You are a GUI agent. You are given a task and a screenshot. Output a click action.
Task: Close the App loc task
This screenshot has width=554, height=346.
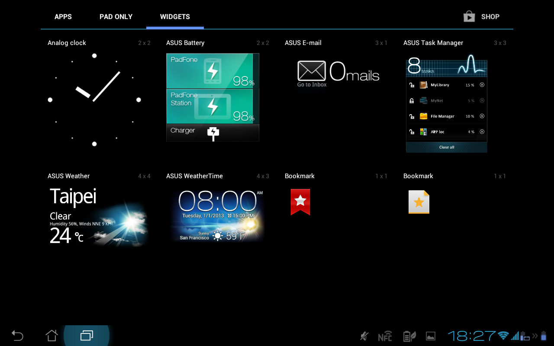click(x=482, y=132)
